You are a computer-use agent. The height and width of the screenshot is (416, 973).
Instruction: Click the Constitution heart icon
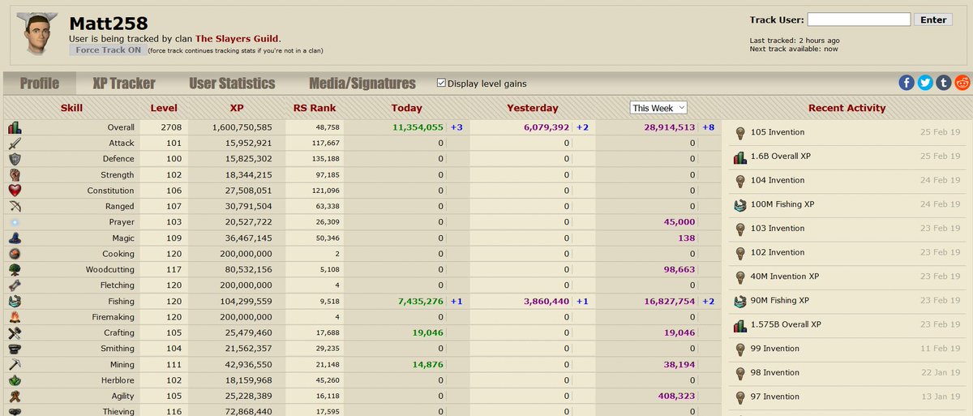15,191
